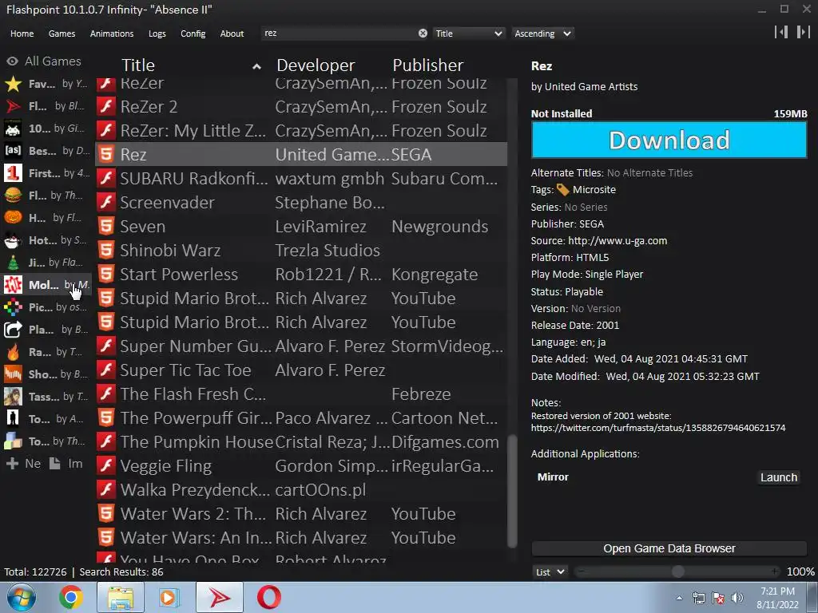
Task: Open the To... playlist blocks icon
Action: (x=13, y=441)
